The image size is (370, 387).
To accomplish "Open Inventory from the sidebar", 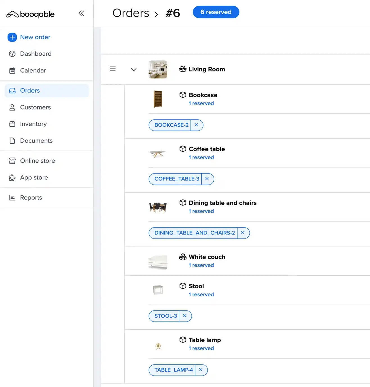I will point(33,124).
